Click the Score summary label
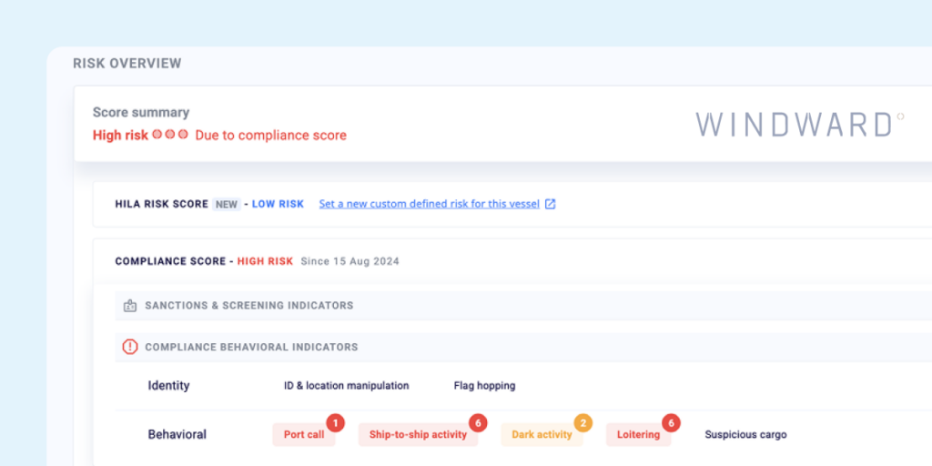The width and height of the screenshot is (932, 466). pyautogui.click(x=141, y=112)
